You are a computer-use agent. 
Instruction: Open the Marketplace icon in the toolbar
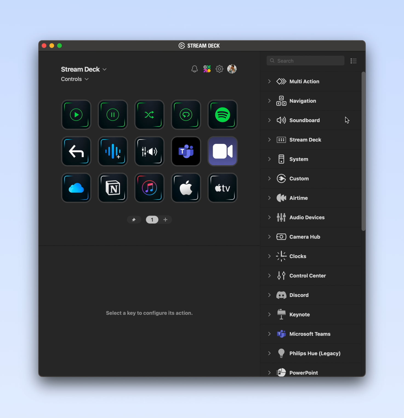(207, 69)
